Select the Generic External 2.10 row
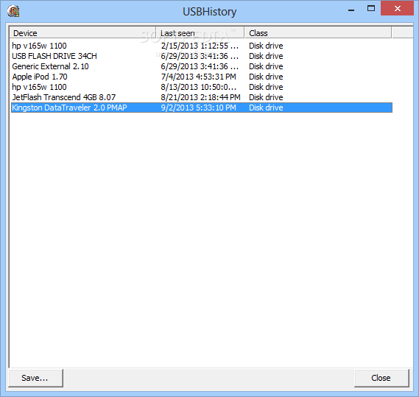Screen dimensions: 419x397 pyautogui.click(x=202, y=66)
